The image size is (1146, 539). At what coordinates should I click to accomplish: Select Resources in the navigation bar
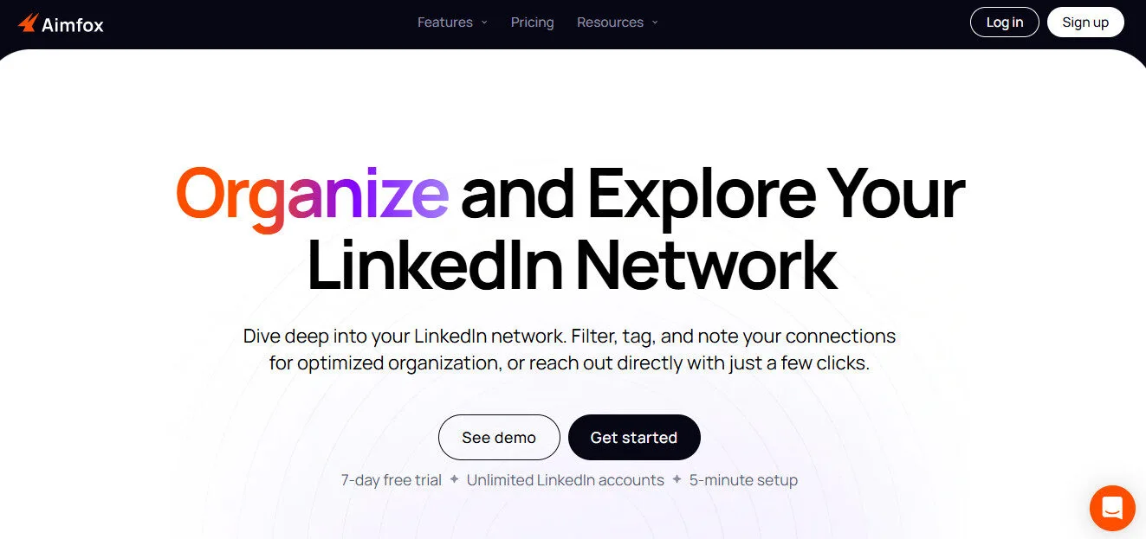pos(610,22)
